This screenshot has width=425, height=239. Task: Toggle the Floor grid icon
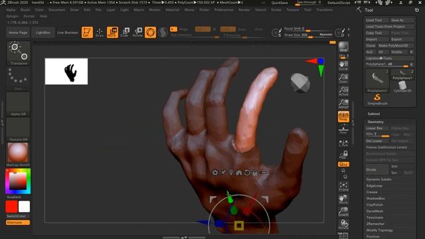[x=343, y=129]
